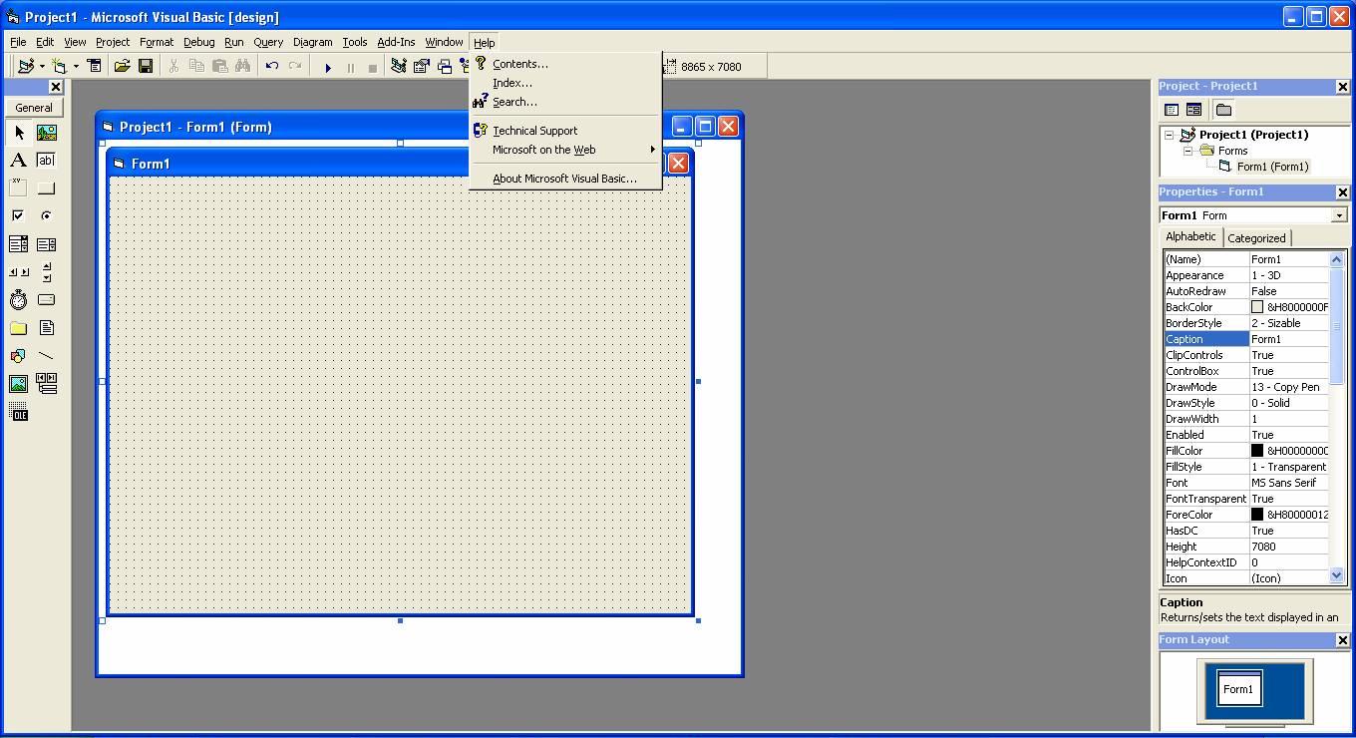Open the Object Browser toolbar icon
Viewport: 1356px width, 738px height.
(464, 65)
